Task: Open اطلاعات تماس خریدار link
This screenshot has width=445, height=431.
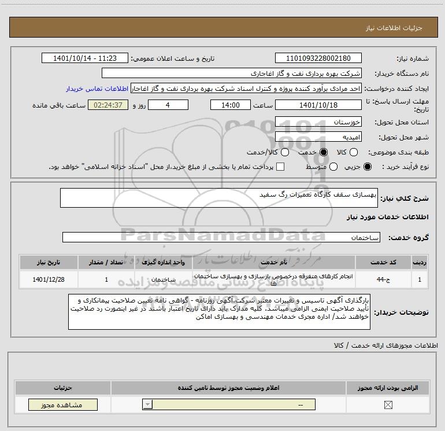Action: coord(97,89)
